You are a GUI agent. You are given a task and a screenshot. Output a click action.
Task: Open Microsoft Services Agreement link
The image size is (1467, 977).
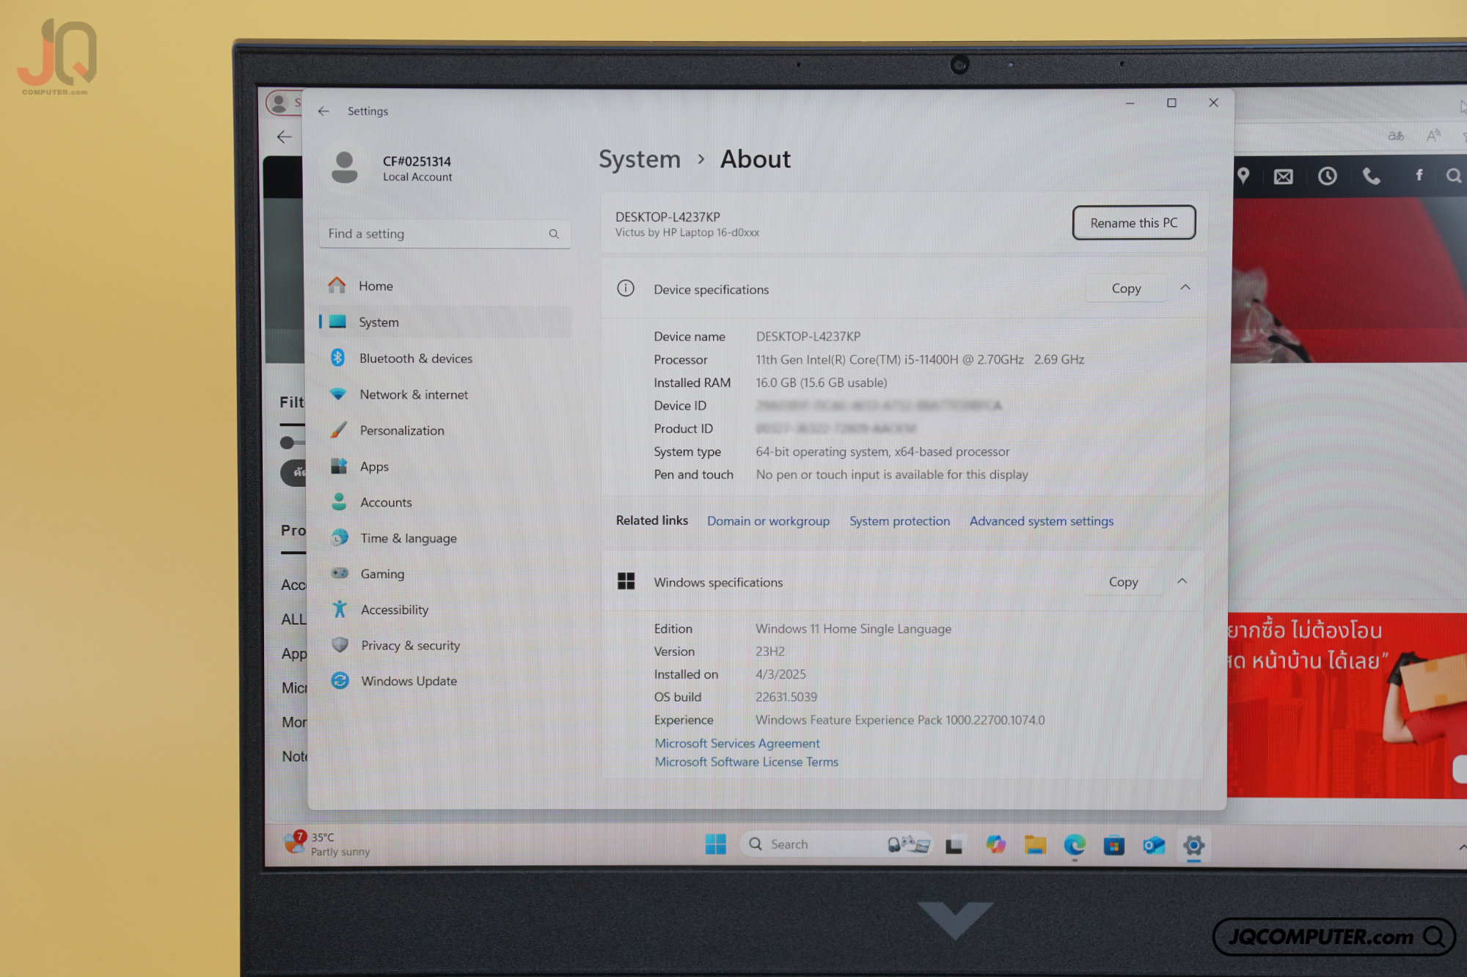tap(737, 743)
